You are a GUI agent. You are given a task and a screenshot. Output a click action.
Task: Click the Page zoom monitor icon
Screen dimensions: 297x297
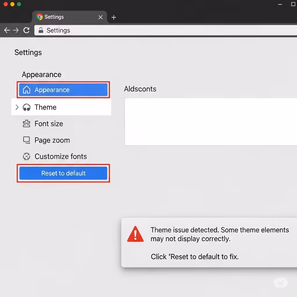click(x=26, y=140)
